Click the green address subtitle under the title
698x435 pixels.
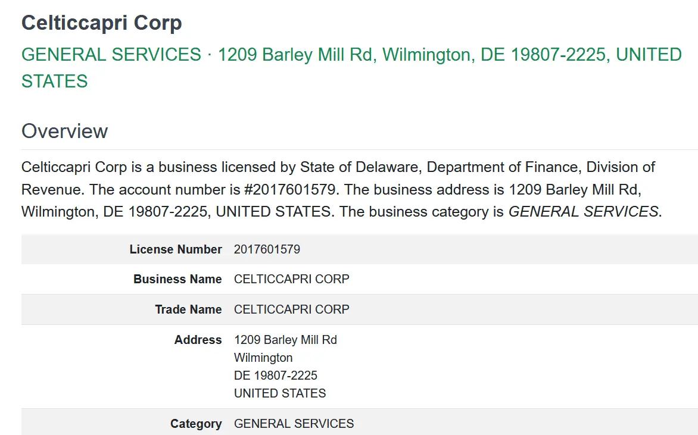[351, 55]
